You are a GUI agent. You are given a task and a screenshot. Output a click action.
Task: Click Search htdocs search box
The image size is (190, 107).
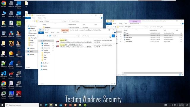coord(85,21)
